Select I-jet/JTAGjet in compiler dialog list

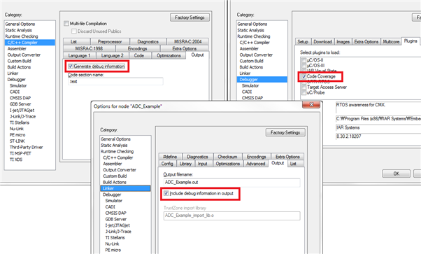pyautogui.click(x=22, y=110)
